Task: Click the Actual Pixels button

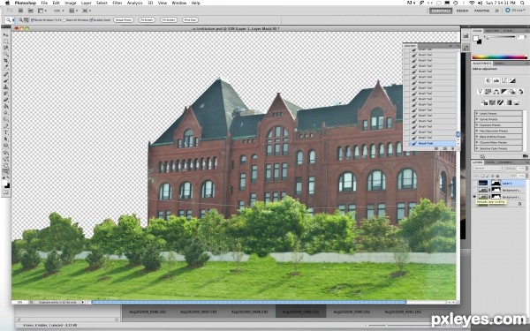Action: [124, 20]
